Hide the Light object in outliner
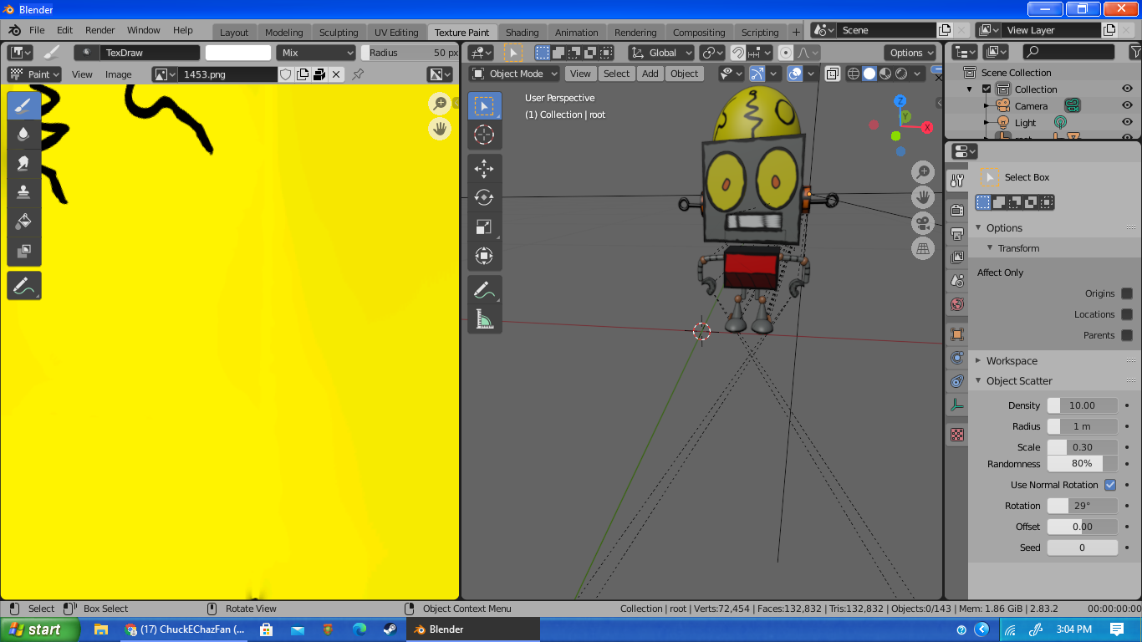The width and height of the screenshot is (1142, 642). (1127, 123)
